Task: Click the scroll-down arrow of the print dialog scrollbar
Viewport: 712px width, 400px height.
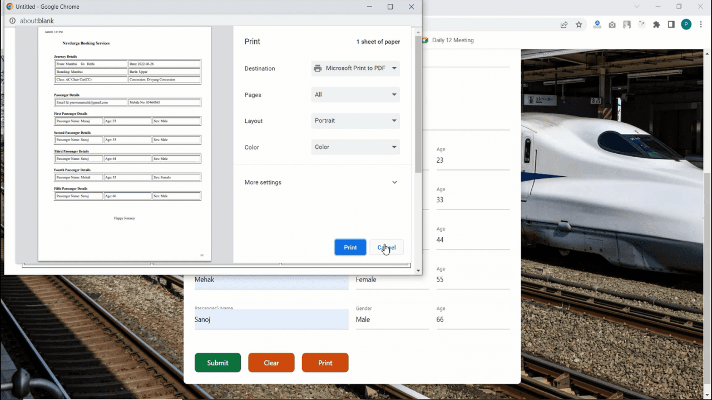Action: click(x=418, y=271)
